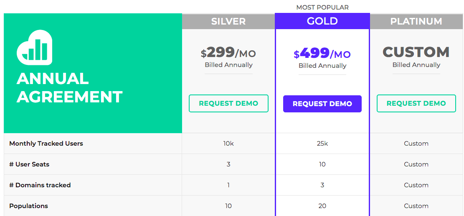Click the # User Seats row label

(29, 164)
